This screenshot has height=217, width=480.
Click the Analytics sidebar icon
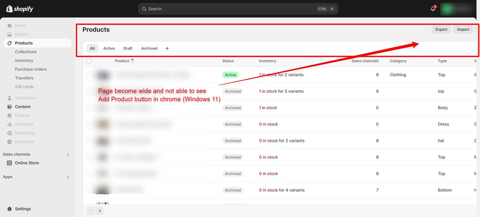tap(10, 124)
